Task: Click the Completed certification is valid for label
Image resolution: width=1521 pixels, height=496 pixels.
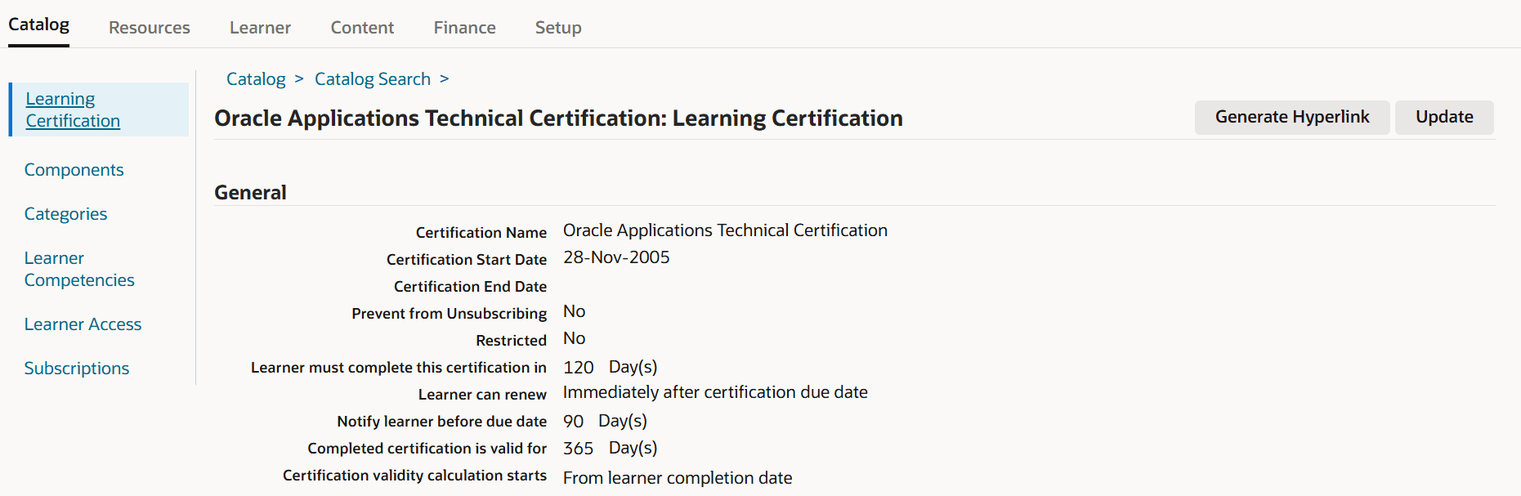Action: 427,449
